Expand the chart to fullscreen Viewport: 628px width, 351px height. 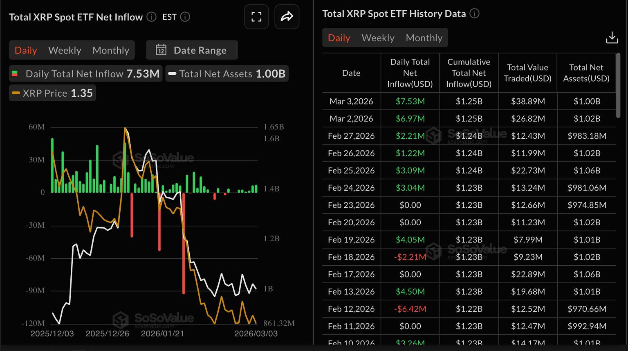[256, 17]
